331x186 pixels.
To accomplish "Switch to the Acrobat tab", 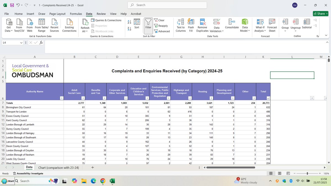I will click(136, 14).
